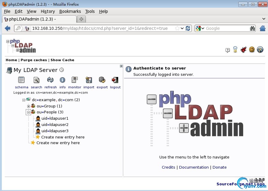Open the ou=People (3) entry

click(x=50, y=112)
